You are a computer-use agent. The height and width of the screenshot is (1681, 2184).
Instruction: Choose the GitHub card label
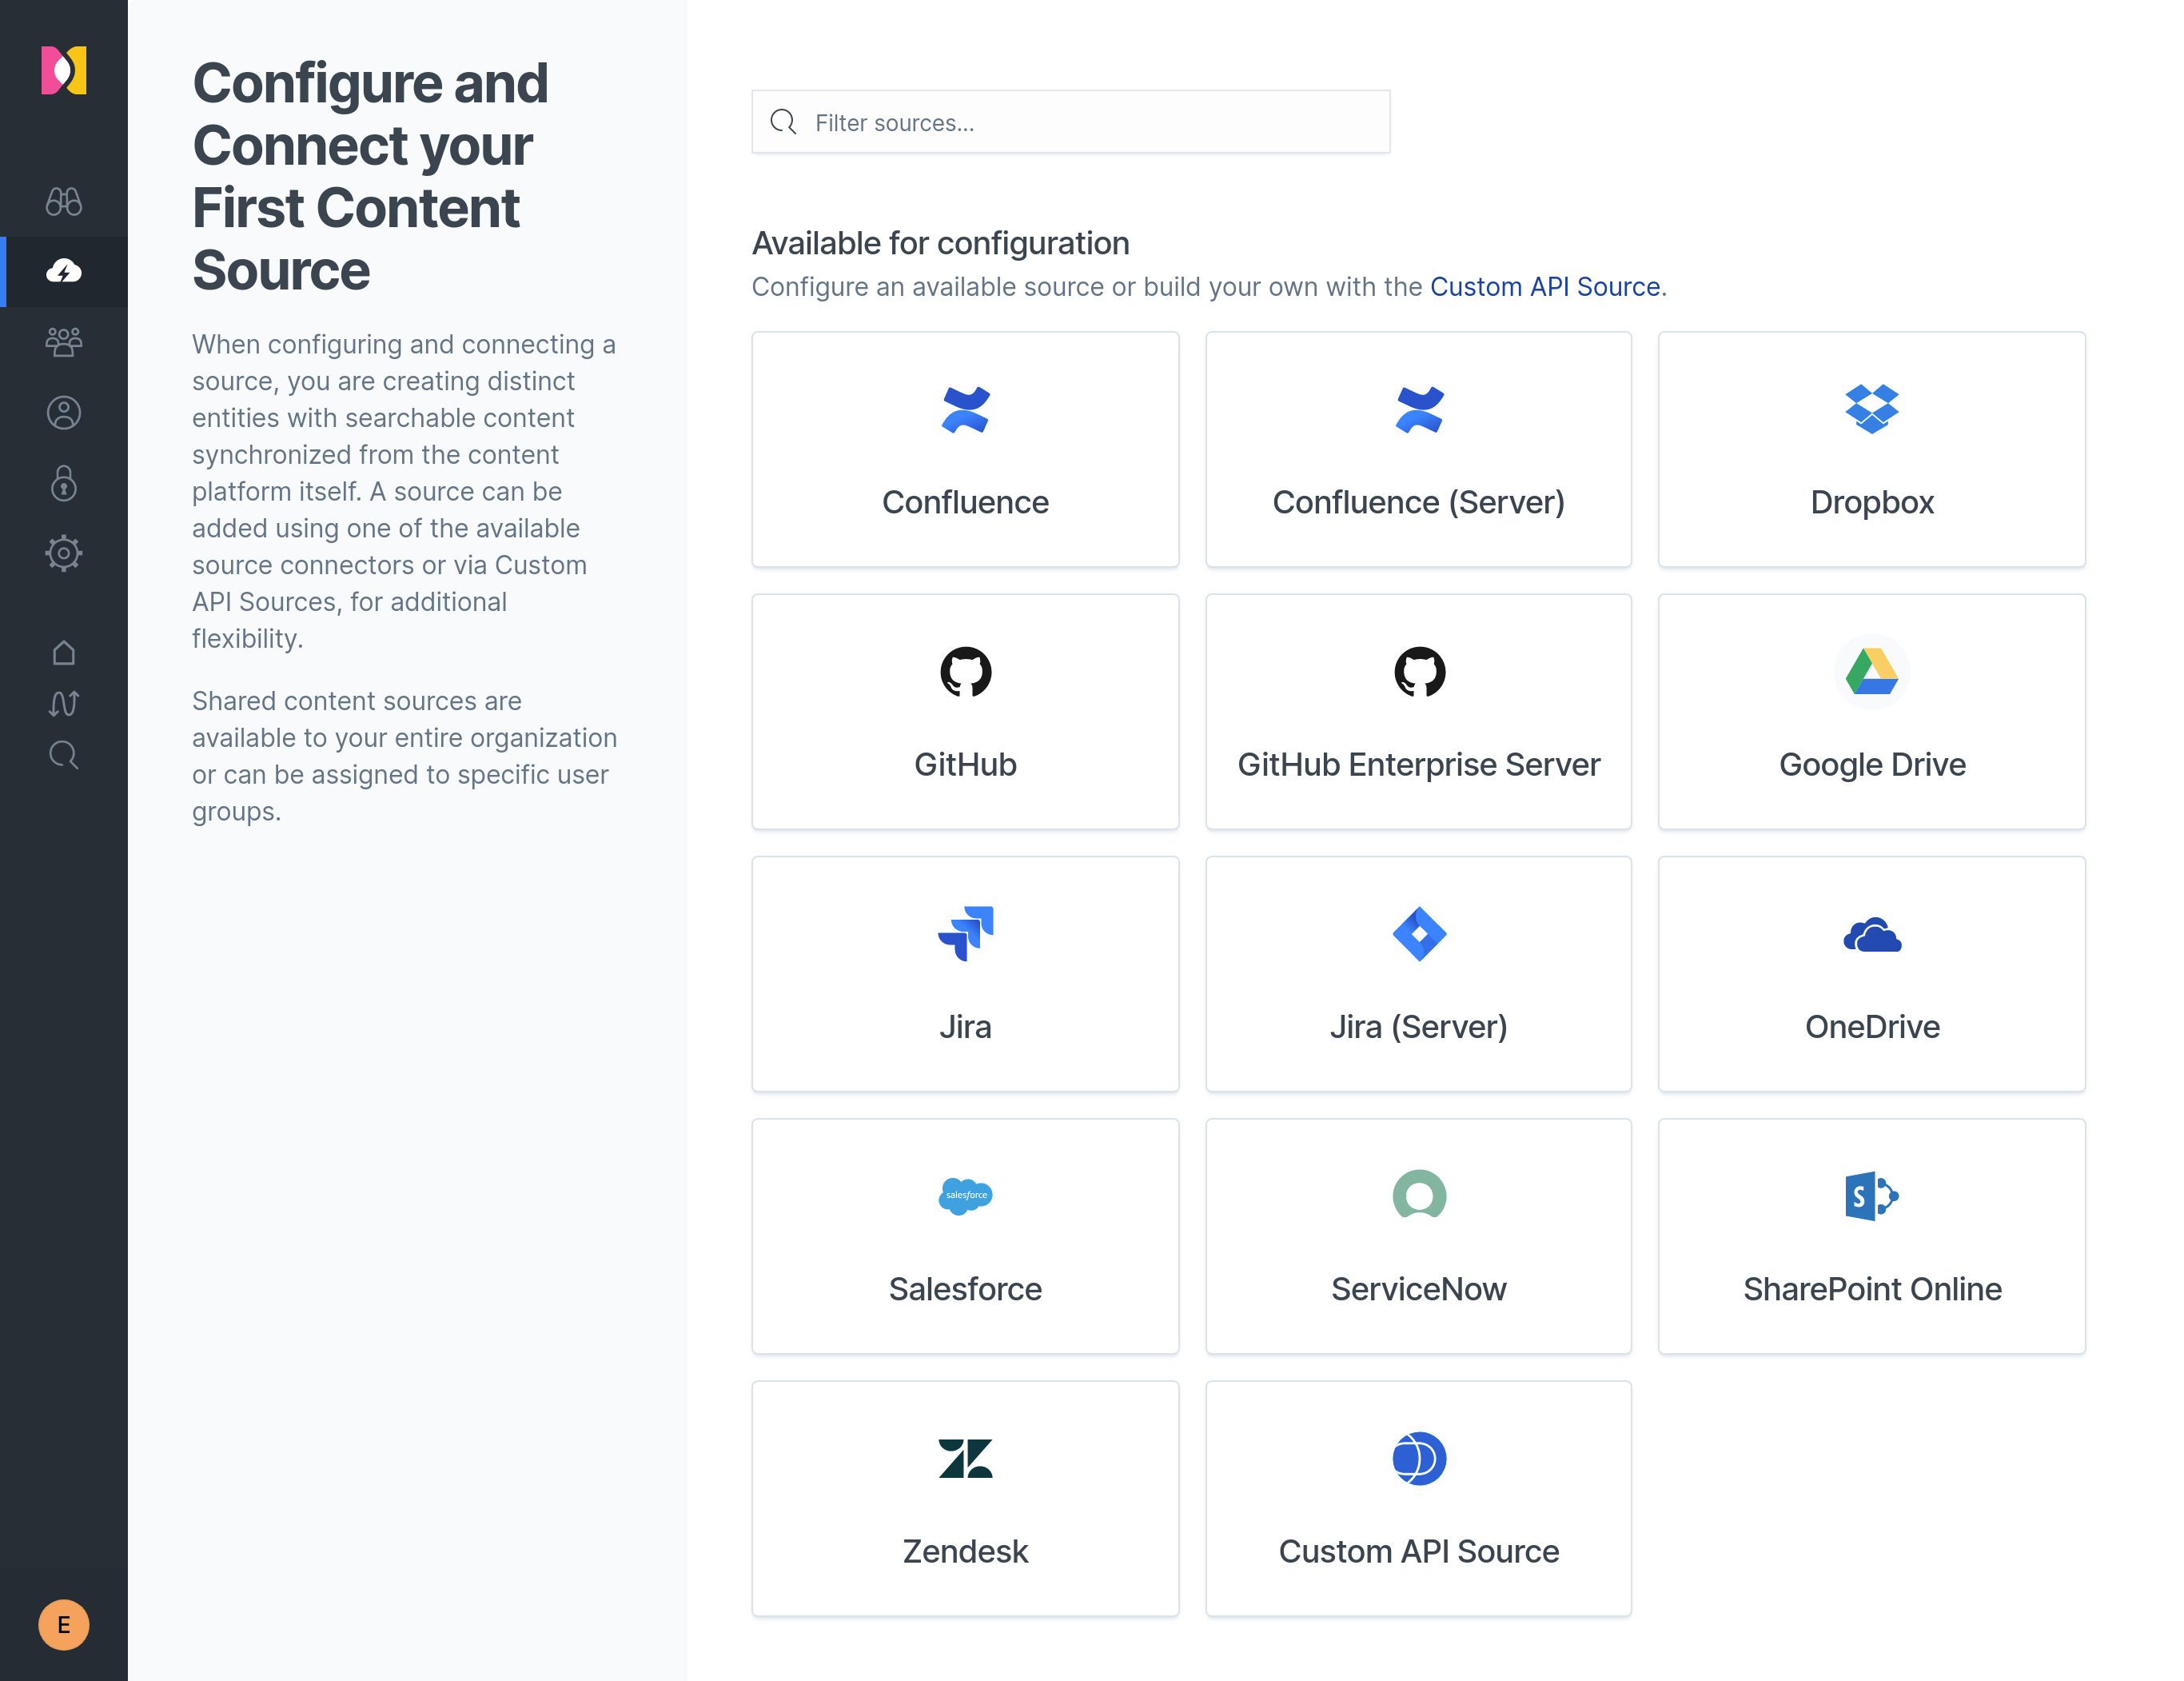[x=965, y=764]
